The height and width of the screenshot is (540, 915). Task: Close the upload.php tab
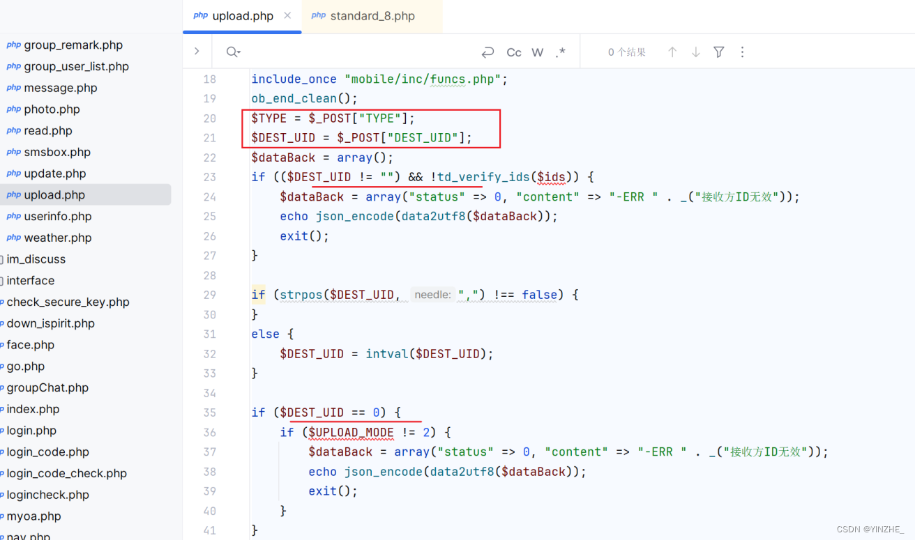pos(287,15)
